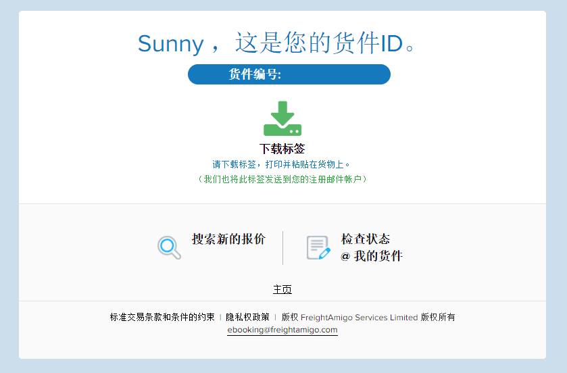Click the heading Sunny，这是您的货件ID
The image size is (567, 373).
tap(276, 43)
